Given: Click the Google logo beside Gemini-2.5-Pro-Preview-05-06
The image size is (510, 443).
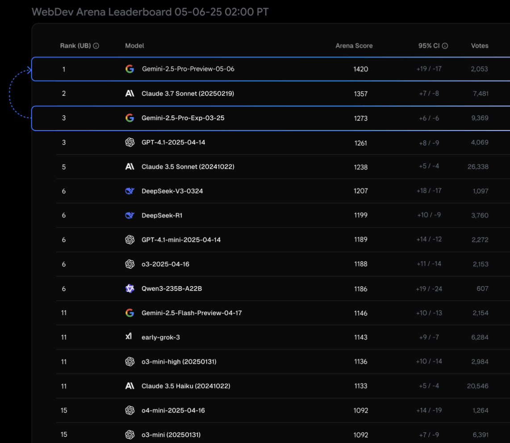Looking at the screenshot, I should (130, 69).
